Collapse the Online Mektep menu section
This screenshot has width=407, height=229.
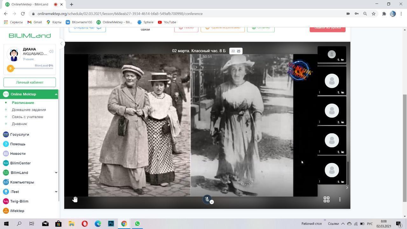(x=56, y=94)
